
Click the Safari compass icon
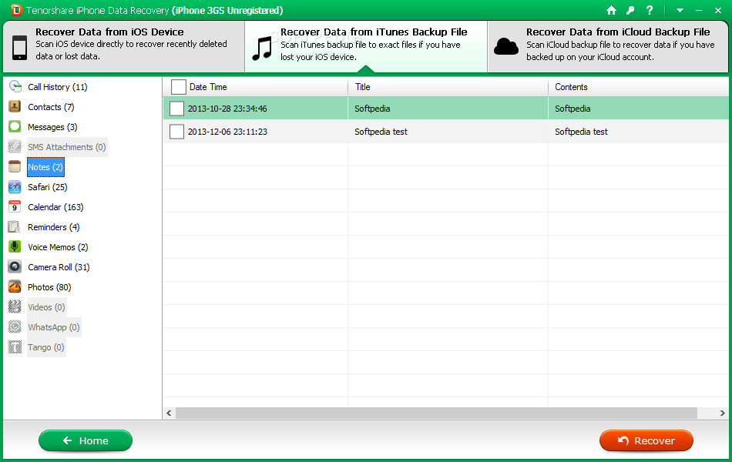click(x=15, y=187)
